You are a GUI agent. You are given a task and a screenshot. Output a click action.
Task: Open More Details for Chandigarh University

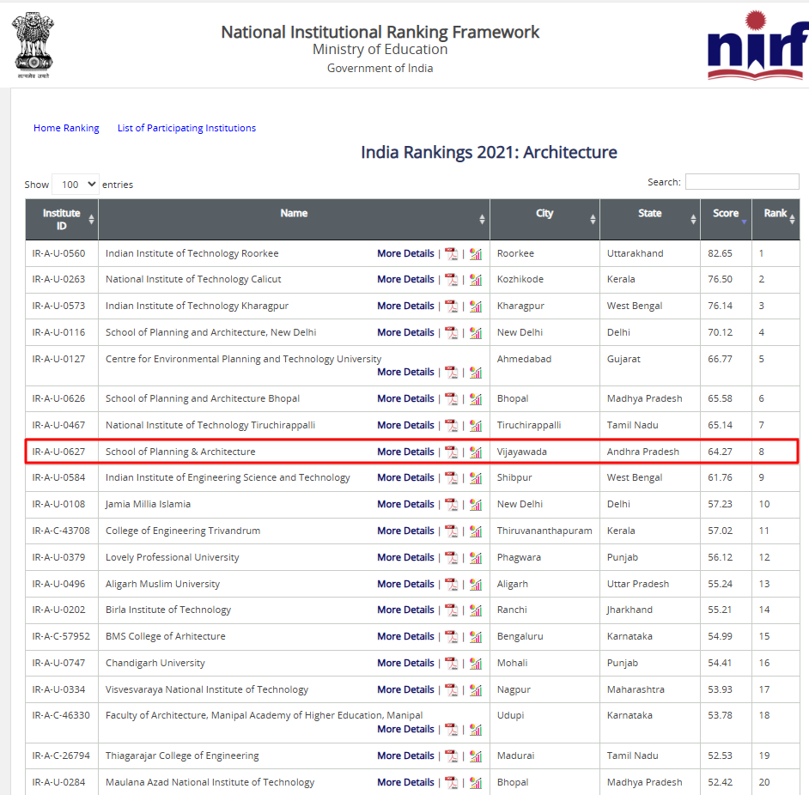(x=405, y=663)
